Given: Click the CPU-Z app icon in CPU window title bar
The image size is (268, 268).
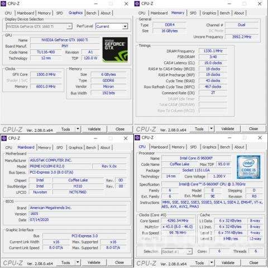Looking at the screenshot, I should click(137, 138).
